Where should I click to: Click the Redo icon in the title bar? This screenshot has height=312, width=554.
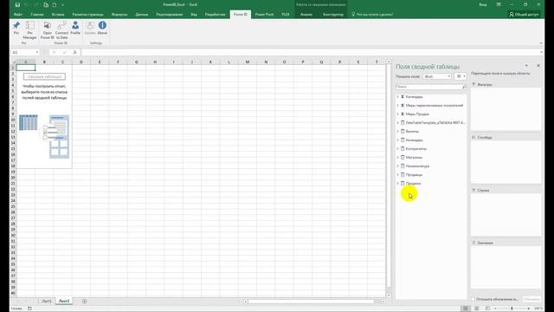[x=35, y=4]
